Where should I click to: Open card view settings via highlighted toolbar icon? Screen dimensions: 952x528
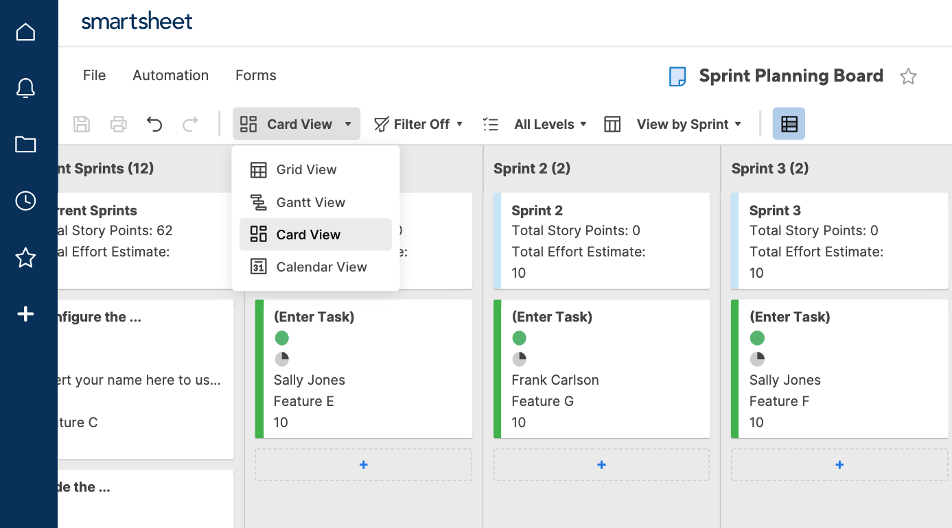tap(788, 123)
